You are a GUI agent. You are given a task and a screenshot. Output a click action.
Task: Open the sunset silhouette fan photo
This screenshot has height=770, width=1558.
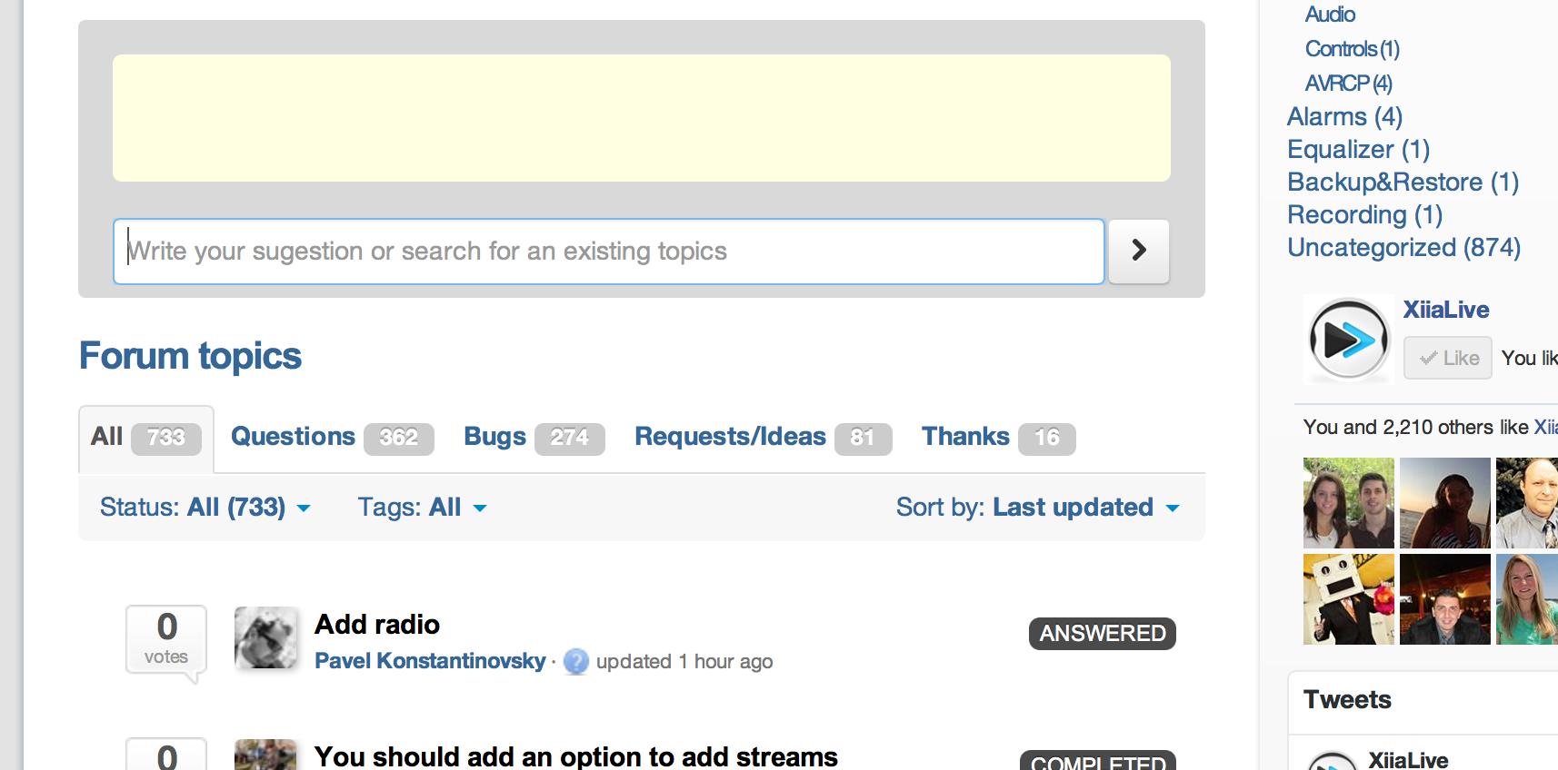click(1445, 503)
